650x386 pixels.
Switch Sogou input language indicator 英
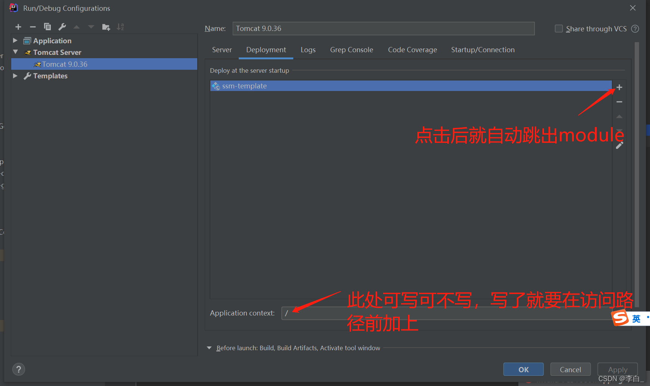[637, 318]
